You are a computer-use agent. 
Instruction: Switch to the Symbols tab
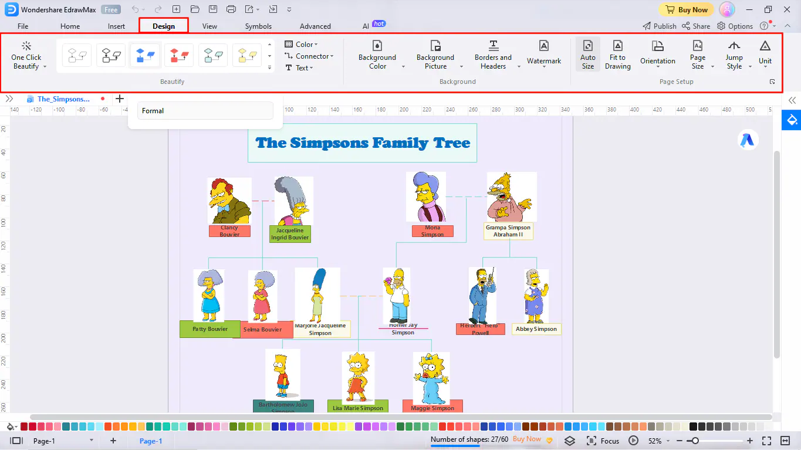[258, 26]
